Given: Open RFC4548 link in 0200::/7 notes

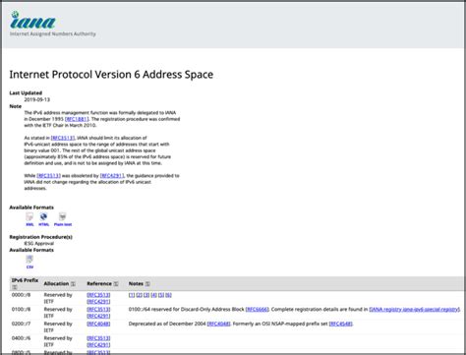Looking at the screenshot, I should (x=341, y=324).
